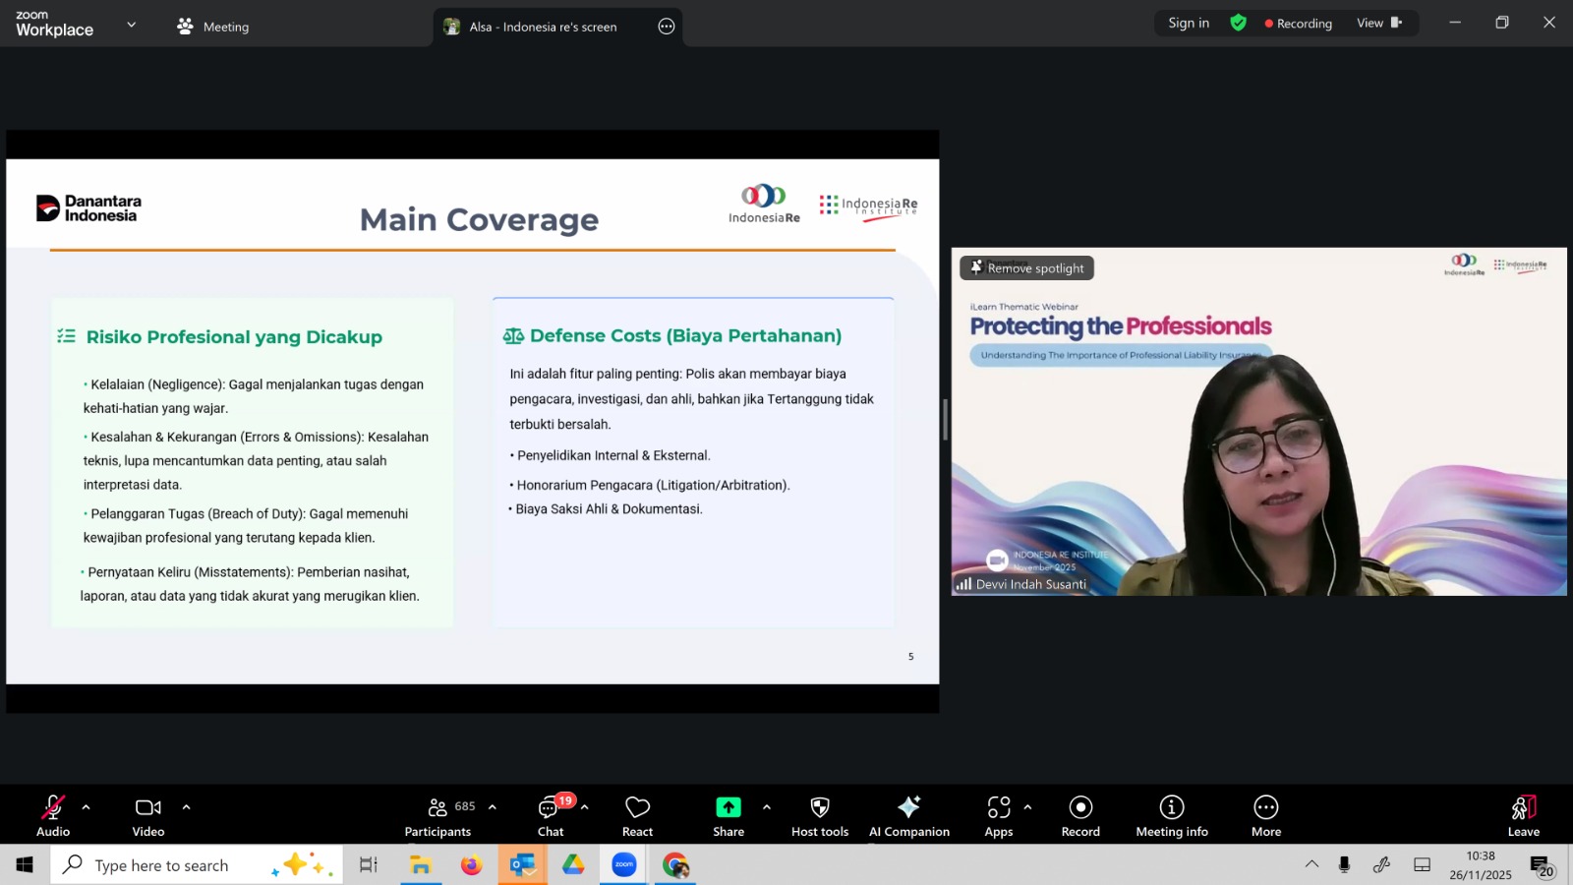
Task: Expand the Participants options chevron
Action: pos(493,807)
